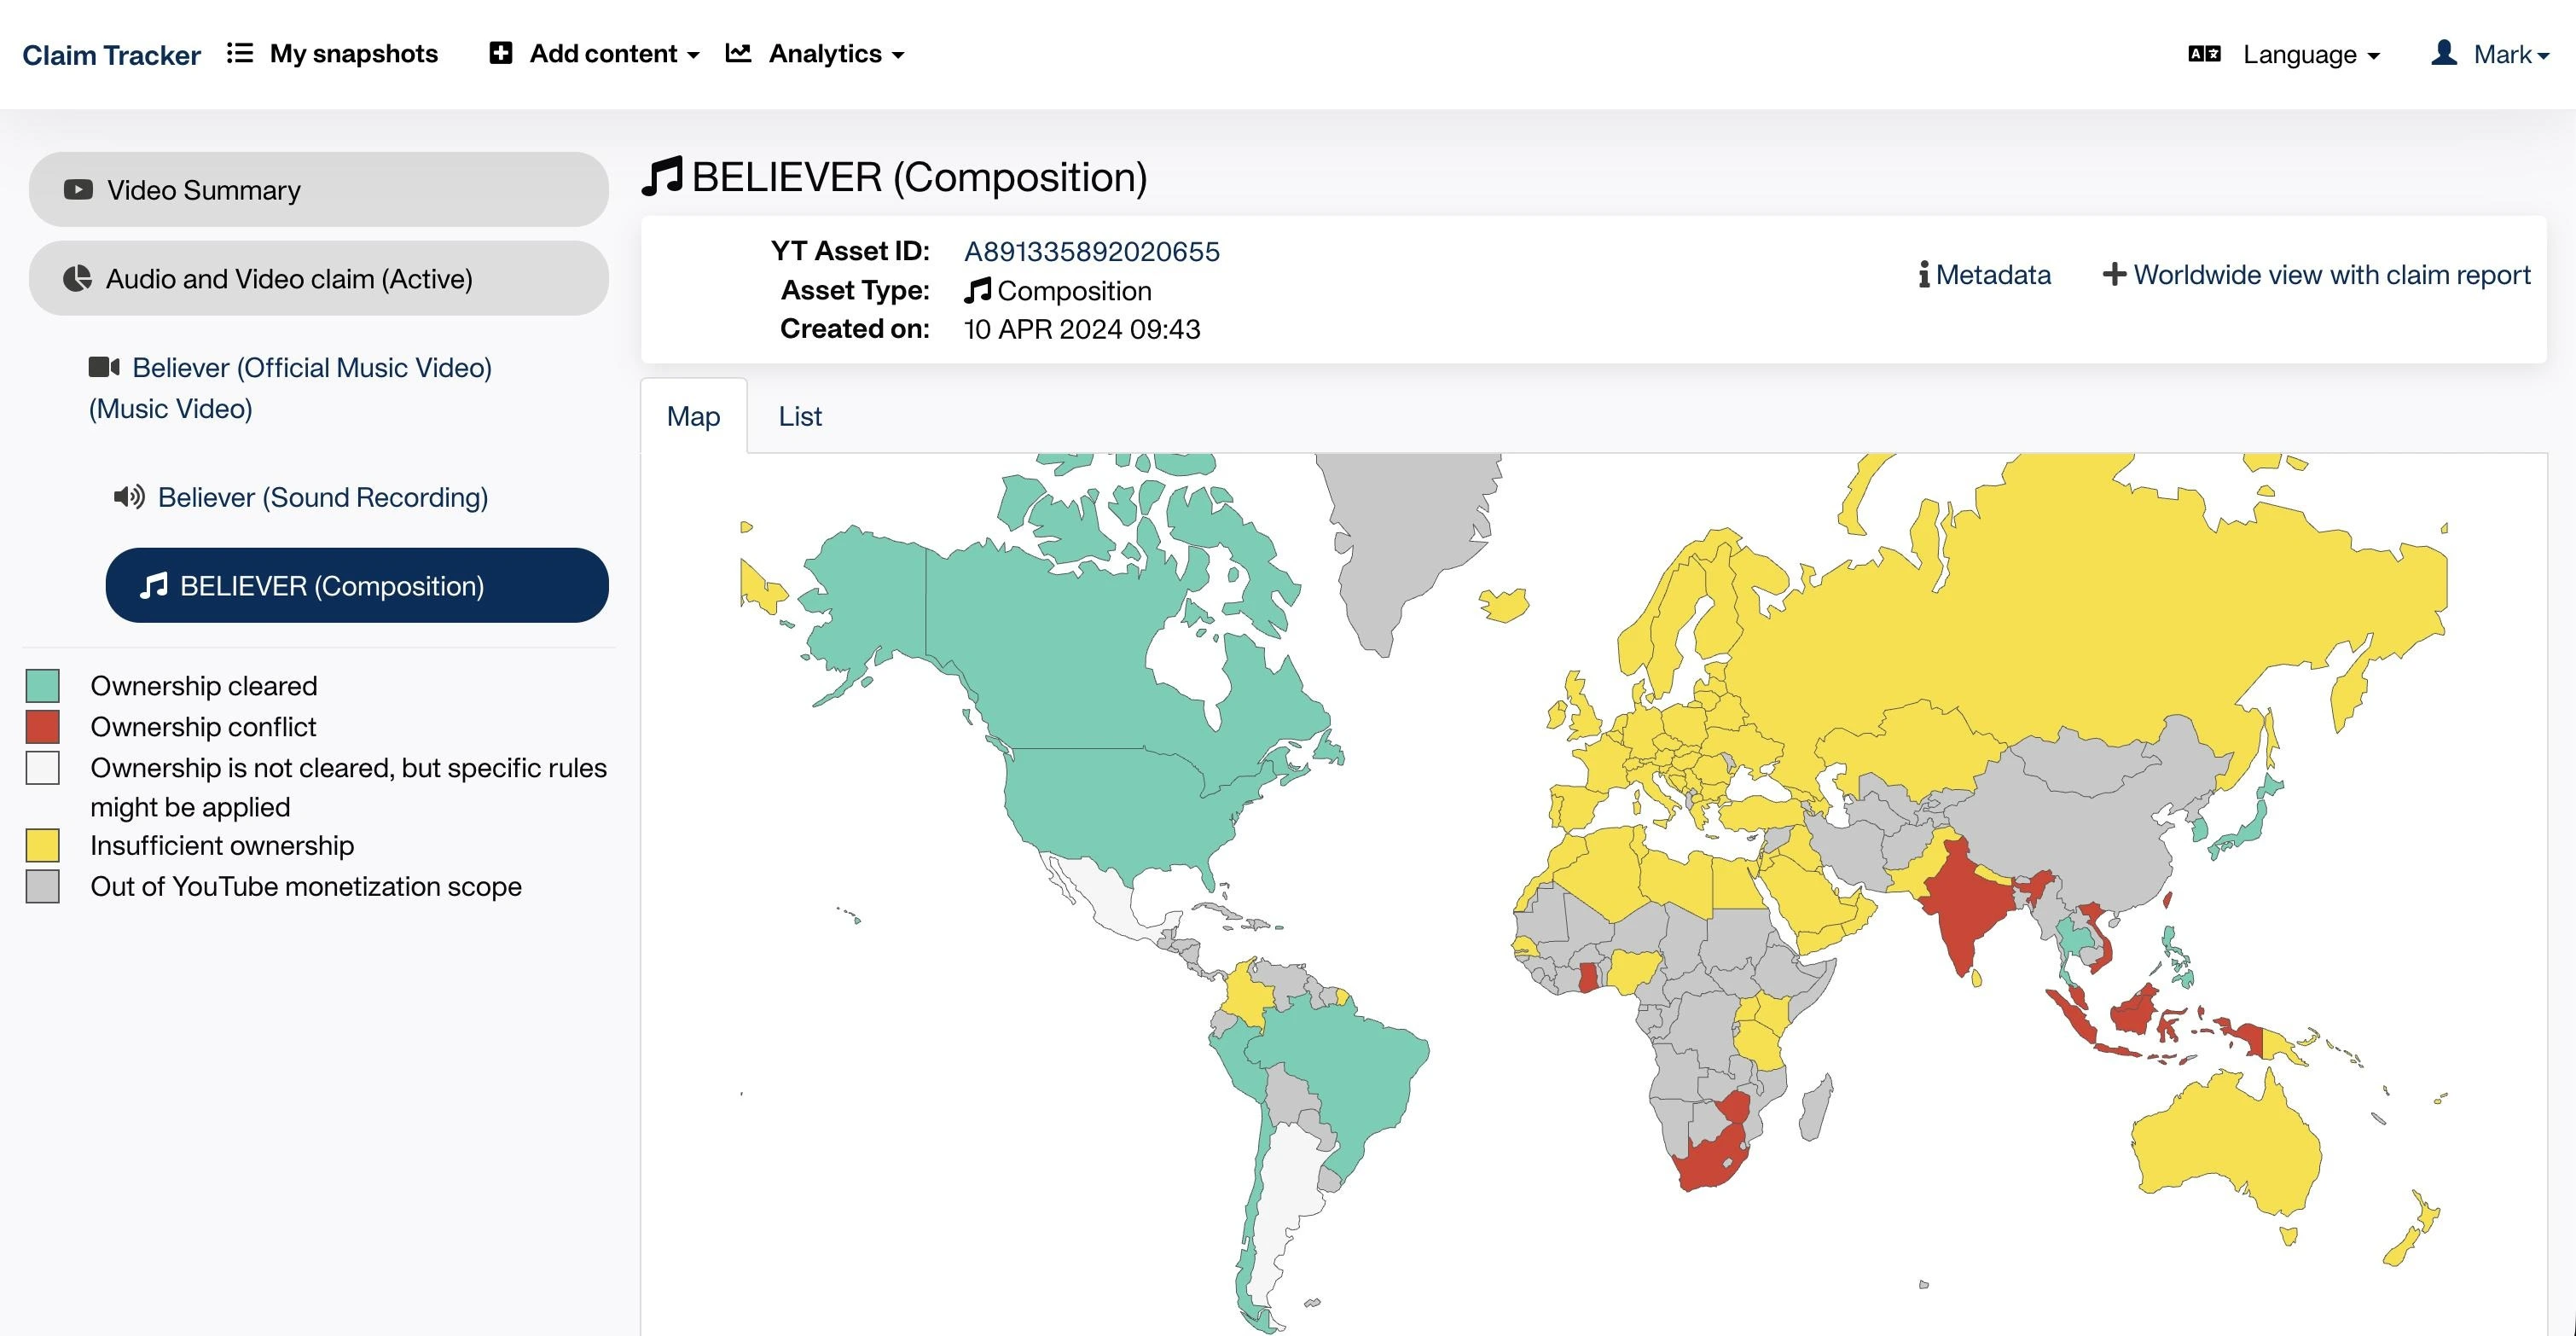Viewport: 2576px width, 1336px height.
Task: Click the Metadata info icon
Action: point(1923,274)
